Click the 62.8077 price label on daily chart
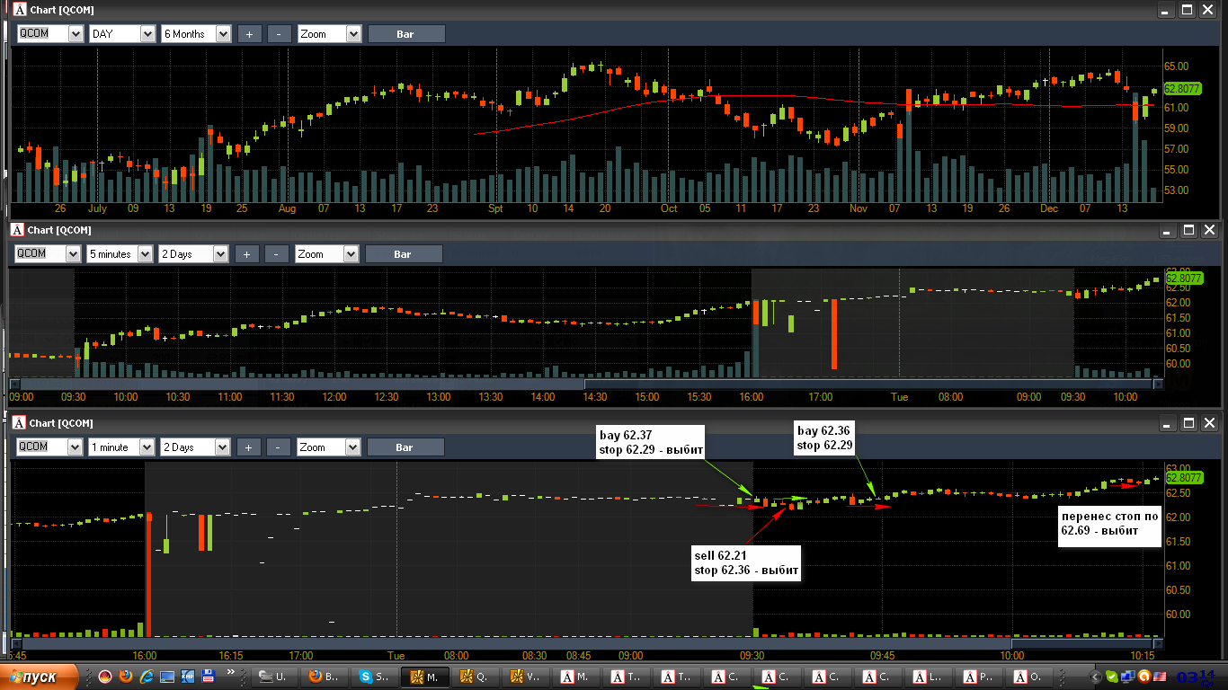 1182,89
